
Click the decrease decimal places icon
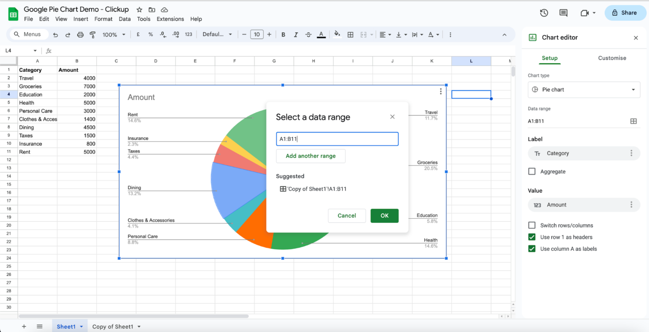[163, 34]
